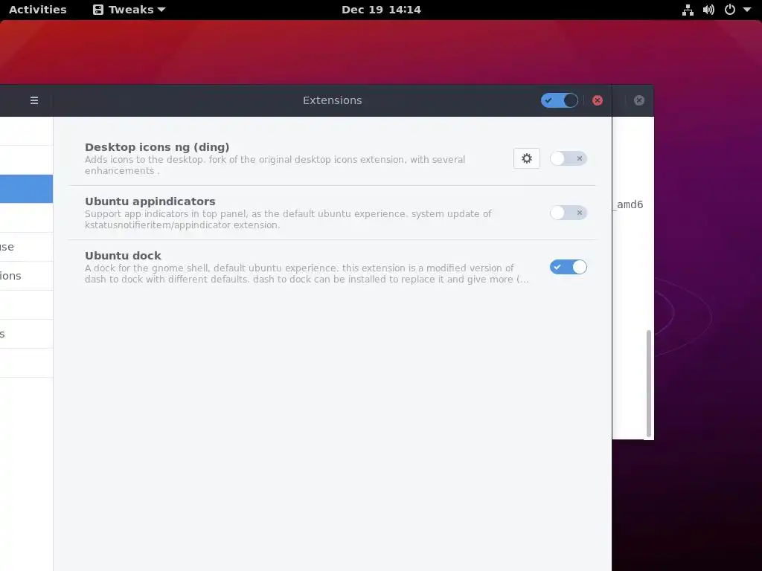Open settings gear for Desktop icons ng
Image resolution: width=762 pixels, height=571 pixels.
coord(527,158)
